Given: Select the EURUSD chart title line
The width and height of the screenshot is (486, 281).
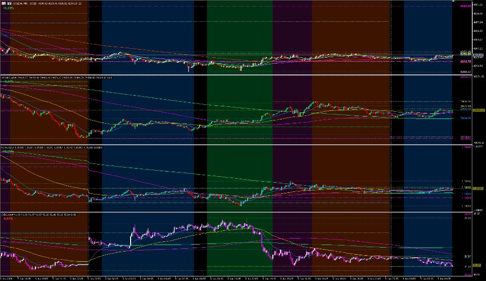Looking at the screenshot, I should click(x=52, y=148).
